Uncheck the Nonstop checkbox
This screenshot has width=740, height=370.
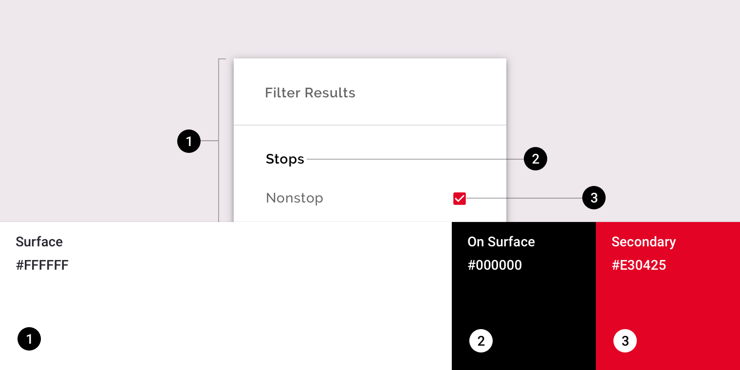click(x=460, y=198)
